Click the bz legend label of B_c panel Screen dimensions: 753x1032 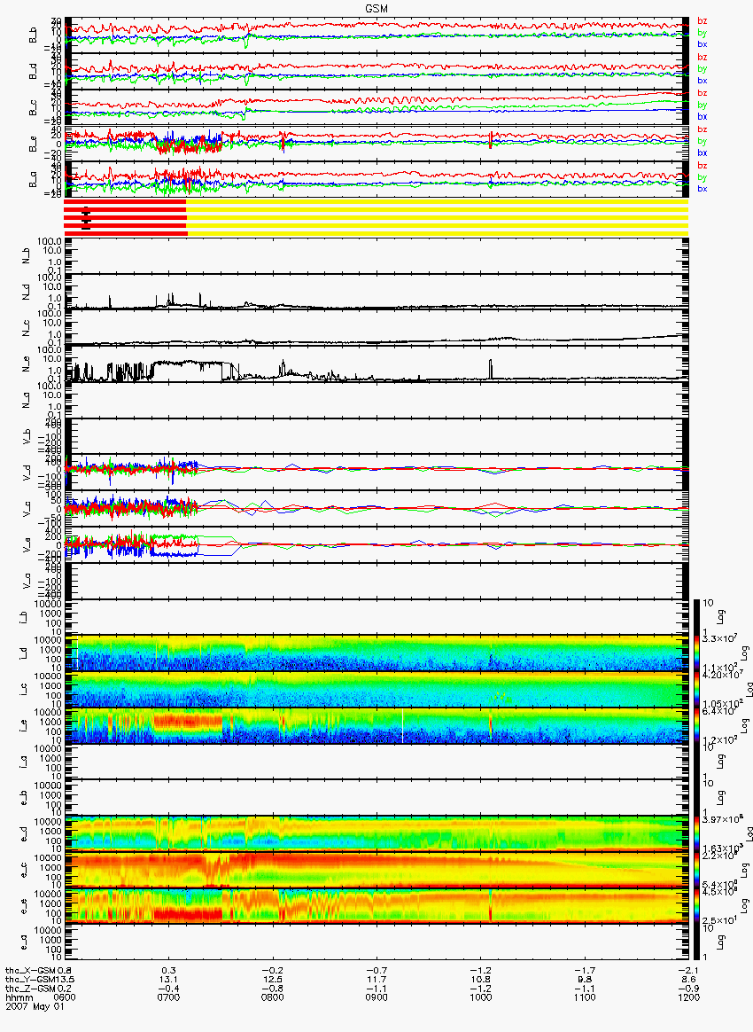point(703,93)
